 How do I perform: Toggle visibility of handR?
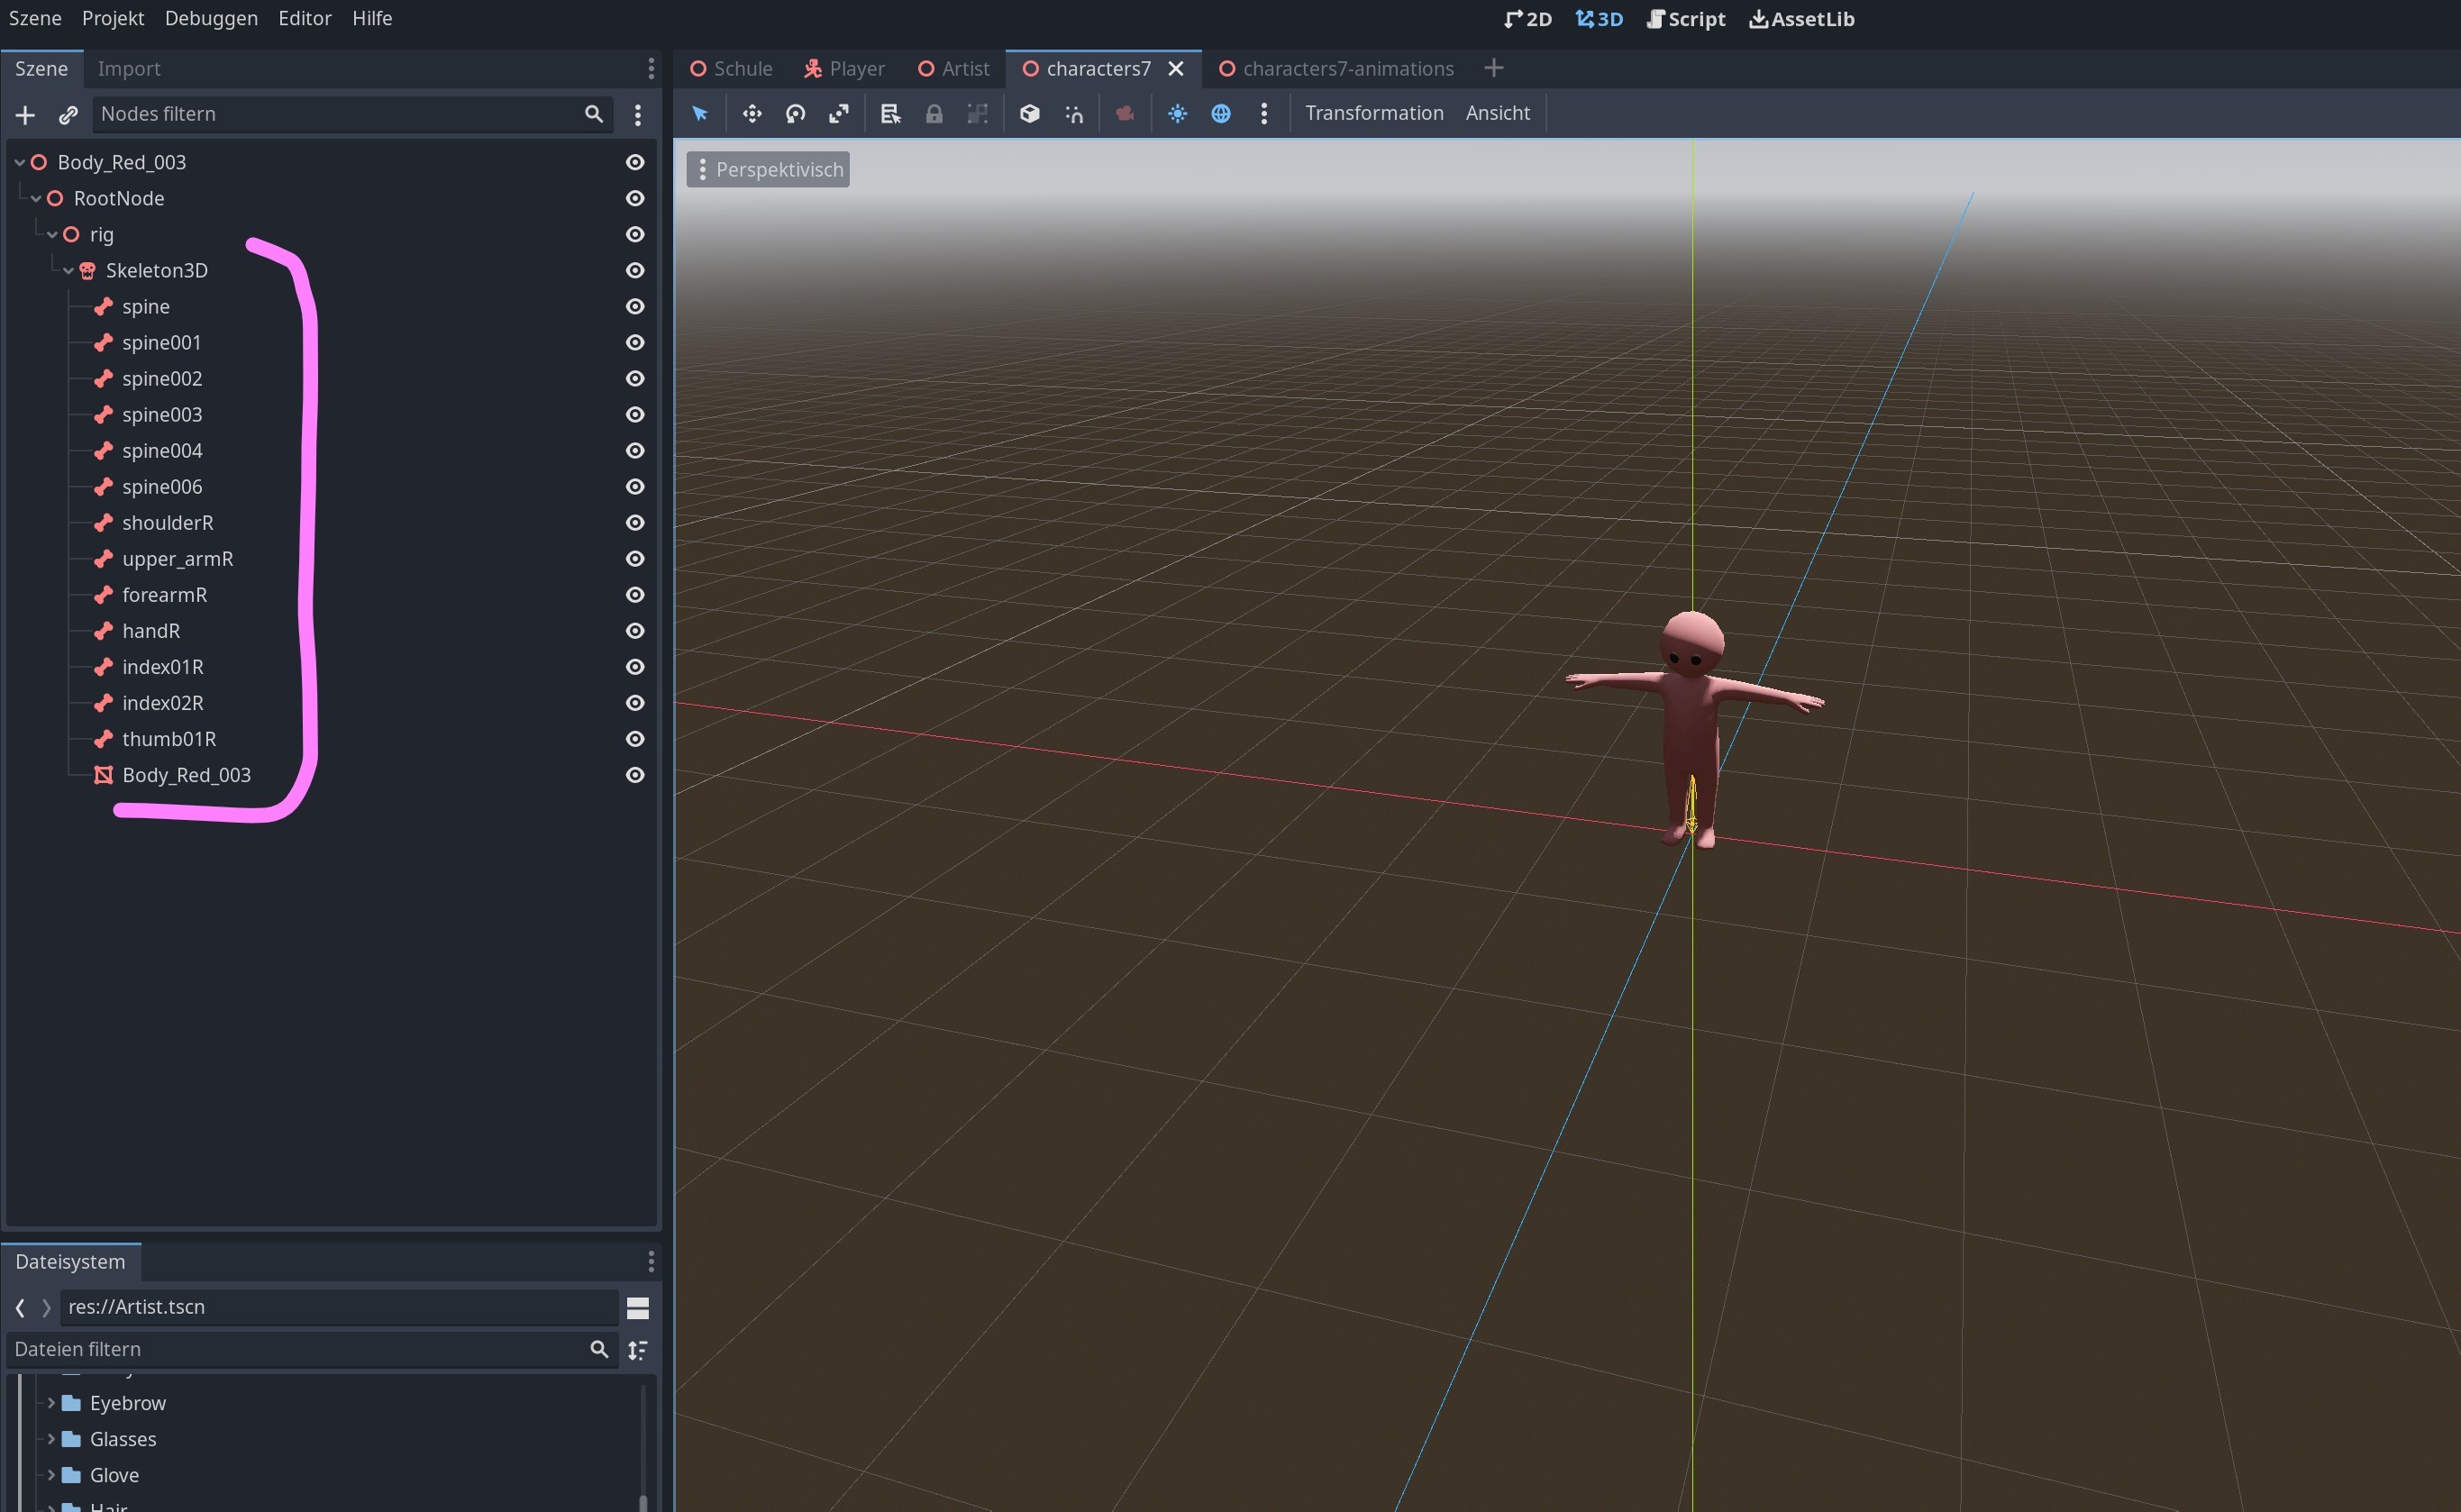coord(635,631)
